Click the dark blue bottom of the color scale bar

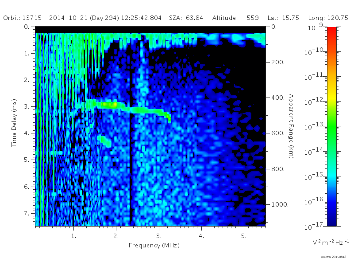point(331,222)
